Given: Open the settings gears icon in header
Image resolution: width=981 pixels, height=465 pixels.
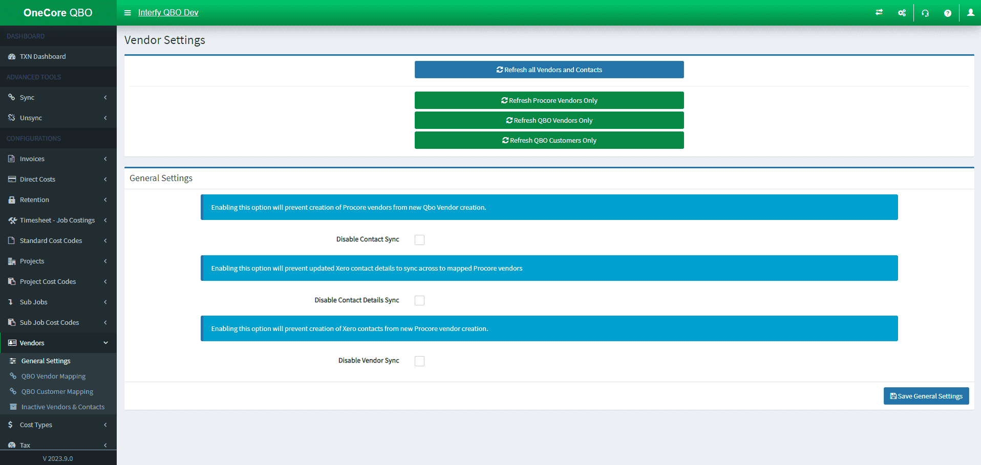Looking at the screenshot, I should point(902,13).
